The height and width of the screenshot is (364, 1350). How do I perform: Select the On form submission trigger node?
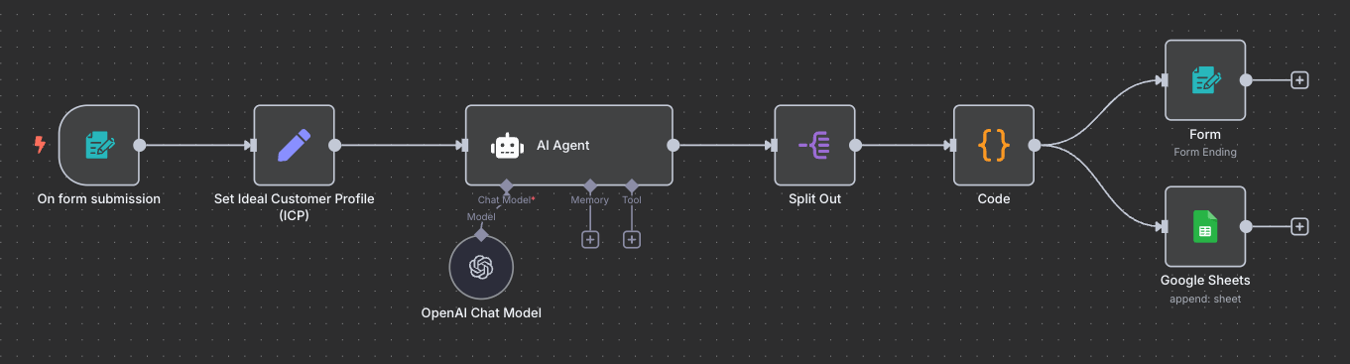point(99,145)
